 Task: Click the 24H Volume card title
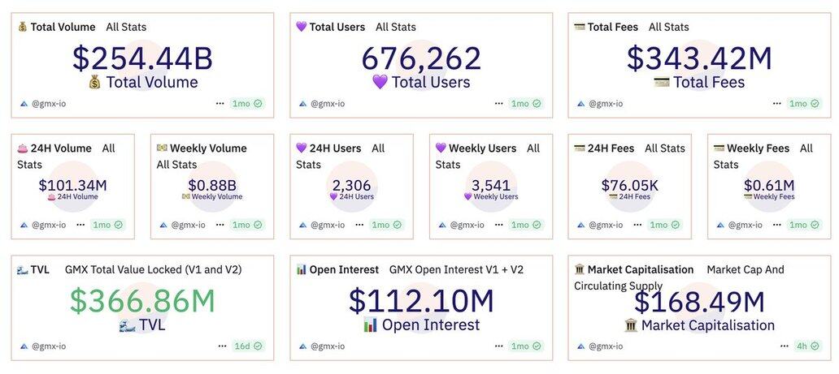[61, 148]
